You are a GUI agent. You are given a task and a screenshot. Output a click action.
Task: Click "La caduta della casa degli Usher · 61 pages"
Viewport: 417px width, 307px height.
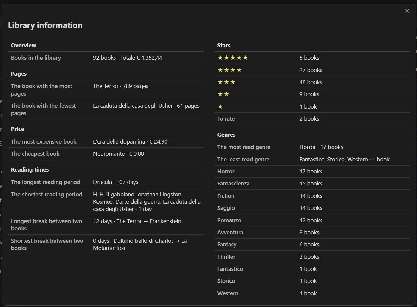[146, 106]
